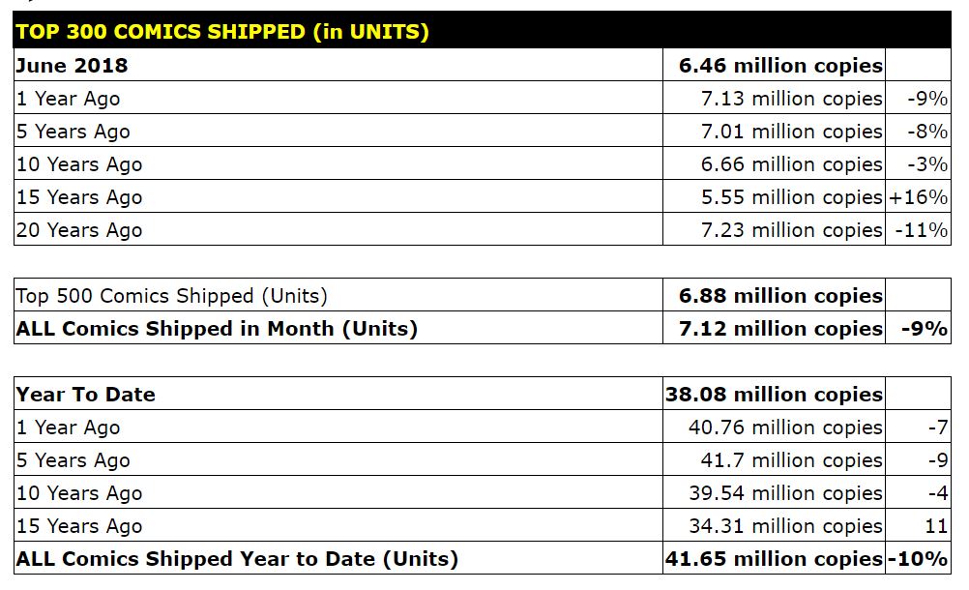The height and width of the screenshot is (590, 969).
Task: Select ALL Comics Shipped in Month label
Action: pos(217,329)
